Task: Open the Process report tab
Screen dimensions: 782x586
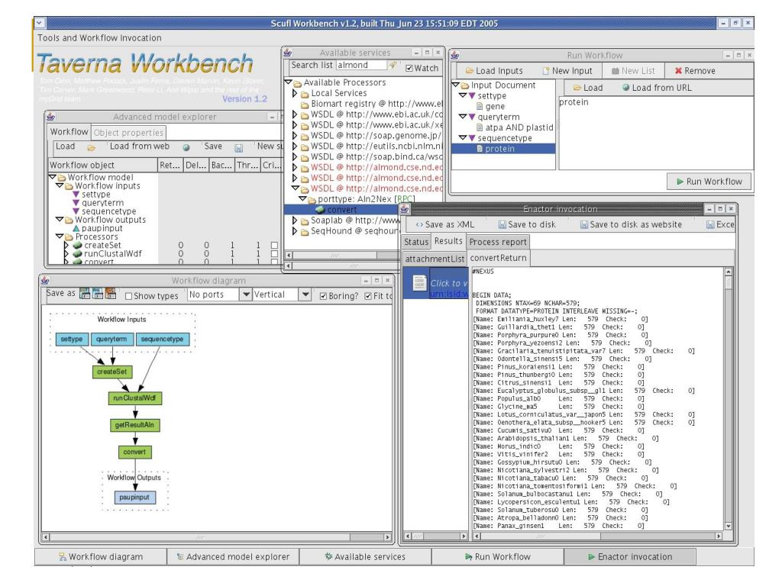Action: (x=498, y=242)
